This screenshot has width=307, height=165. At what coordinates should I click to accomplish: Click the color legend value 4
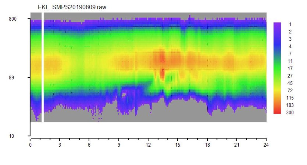tap(290, 47)
